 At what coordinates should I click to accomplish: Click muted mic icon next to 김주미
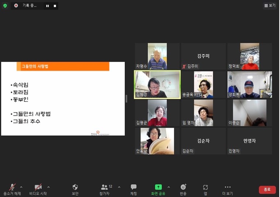(184, 66)
